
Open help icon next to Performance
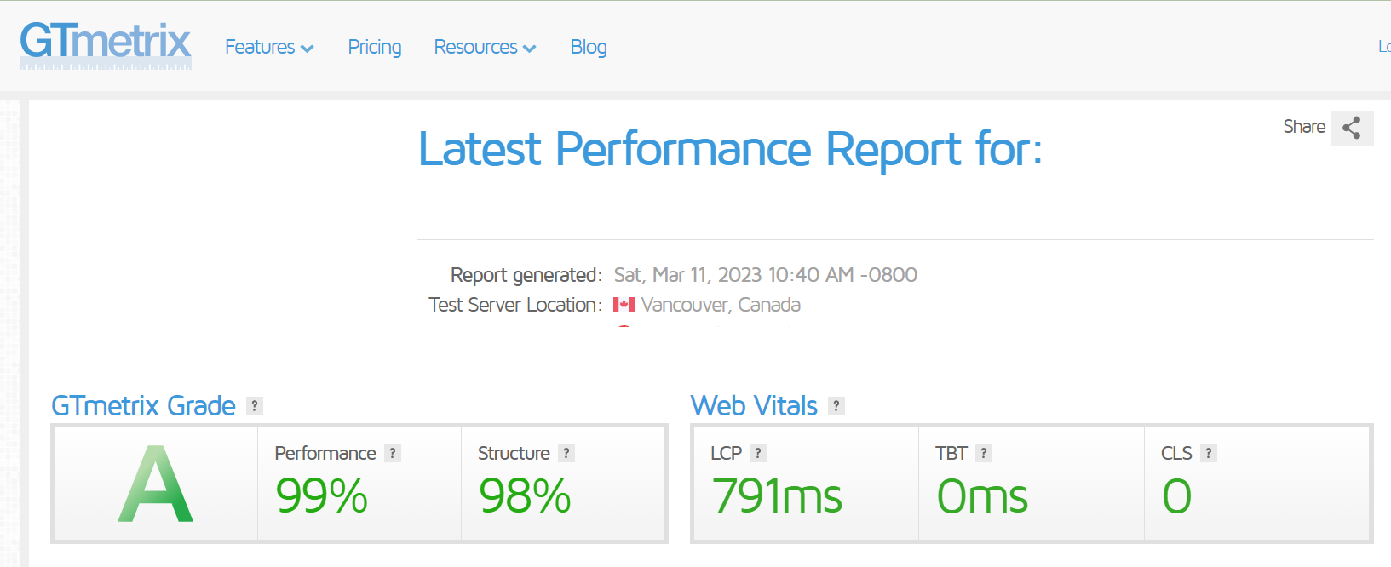(x=393, y=454)
